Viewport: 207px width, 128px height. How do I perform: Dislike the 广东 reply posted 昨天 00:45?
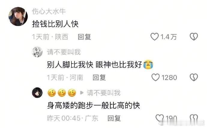click(194, 118)
